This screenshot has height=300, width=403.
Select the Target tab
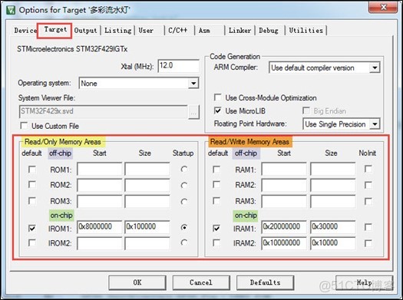point(55,30)
